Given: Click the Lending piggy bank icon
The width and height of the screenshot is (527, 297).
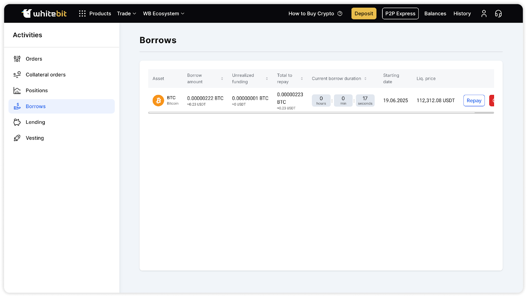Looking at the screenshot, I should click(x=17, y=122).
